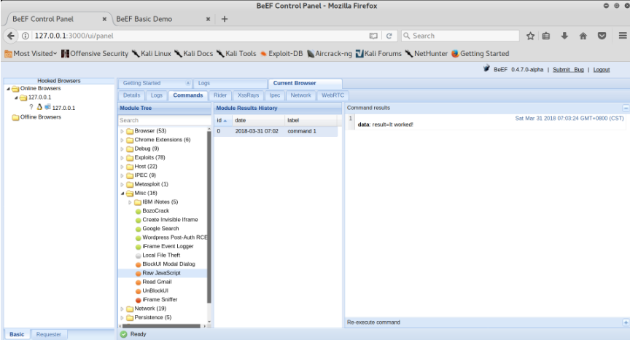Click the Logout link
This screenshot has height=340, width=630.
pyautogui.click(x=602, y=70)
